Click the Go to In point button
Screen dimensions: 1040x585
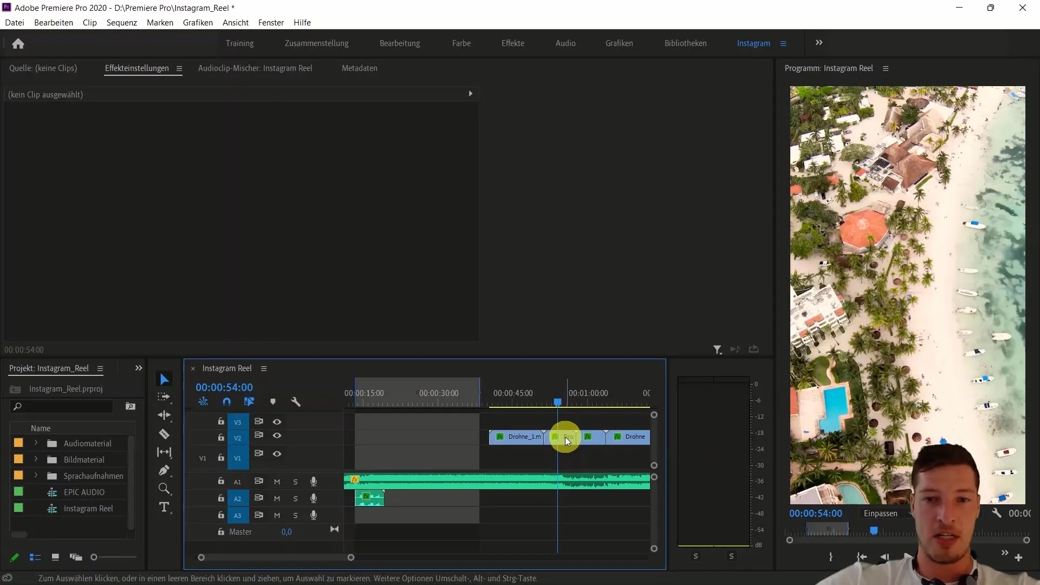point(861,557)
